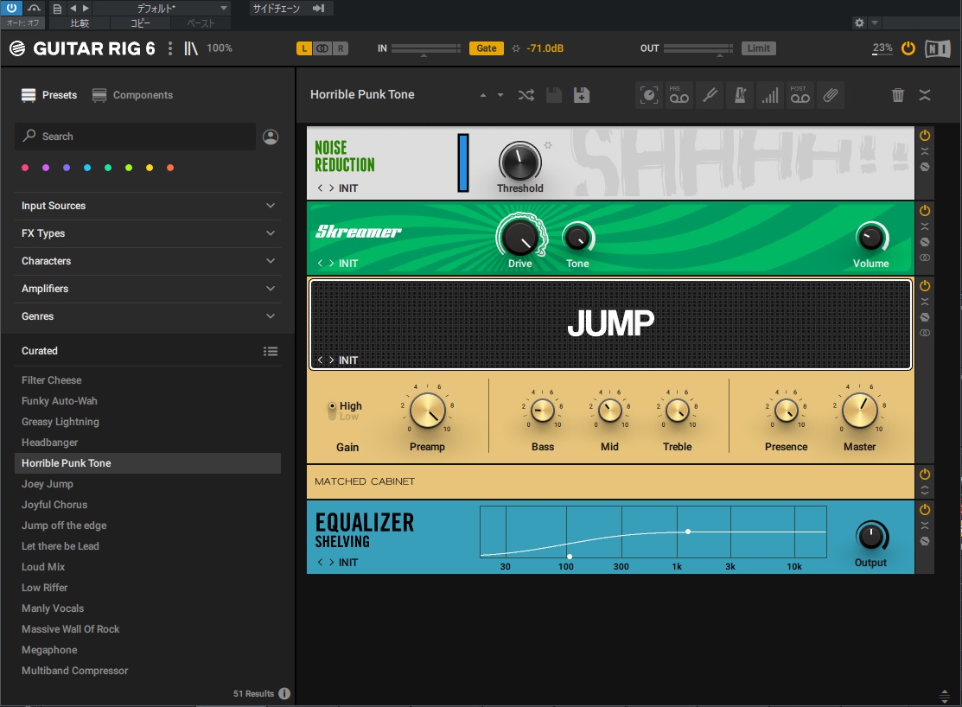962x707 pixels.
Task: Turn off the Skreamer power button
Action: pos(925,211)
